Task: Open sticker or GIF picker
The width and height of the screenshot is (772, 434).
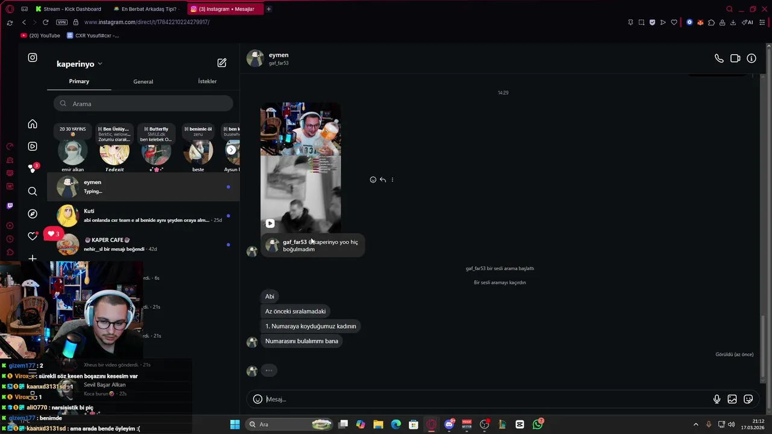Action: [748, 399]
